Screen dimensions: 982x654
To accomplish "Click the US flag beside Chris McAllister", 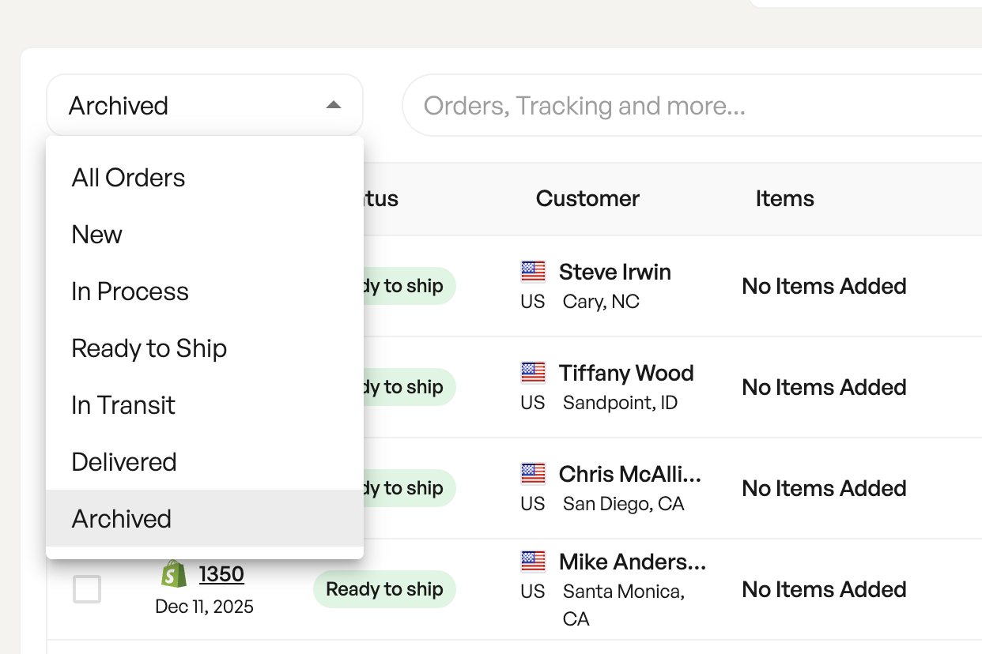I will click(533, 474).
